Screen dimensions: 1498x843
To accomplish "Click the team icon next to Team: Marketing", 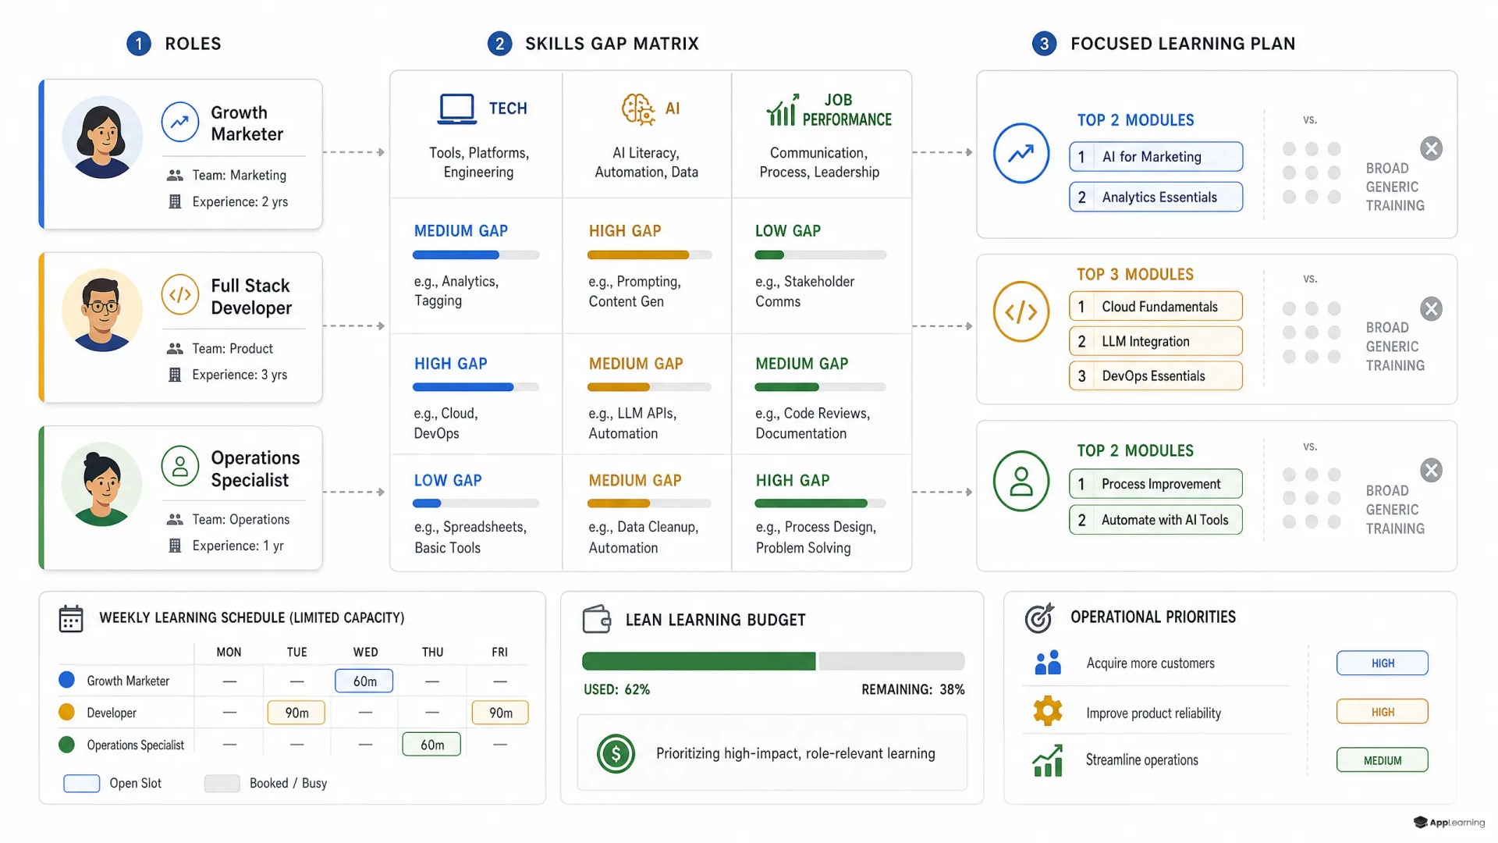I will [x=175, y=176].
